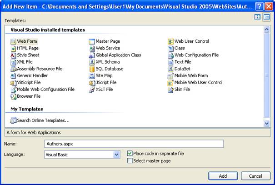The height and width of the screenshot is (185, 275).
Task: Choose the Master Page template icon
Action: click(x=92, y=41)
